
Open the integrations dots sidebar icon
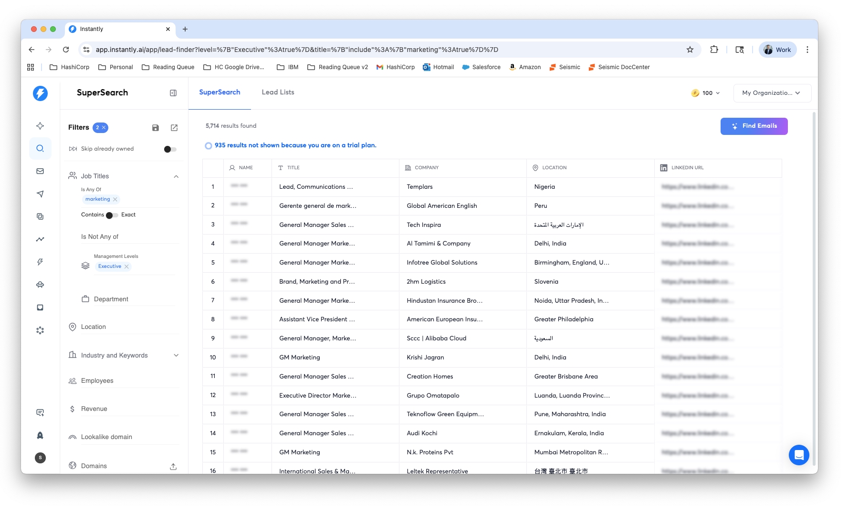(x=40, y=330)
